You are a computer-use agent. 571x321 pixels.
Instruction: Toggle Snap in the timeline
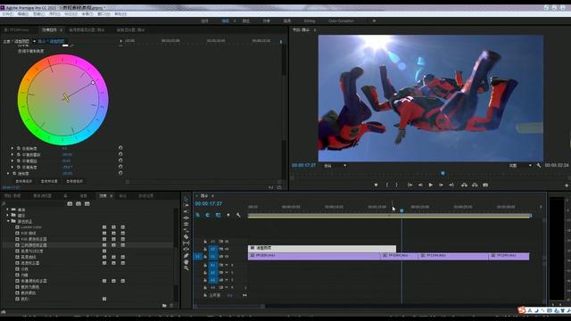click(207, 215)
